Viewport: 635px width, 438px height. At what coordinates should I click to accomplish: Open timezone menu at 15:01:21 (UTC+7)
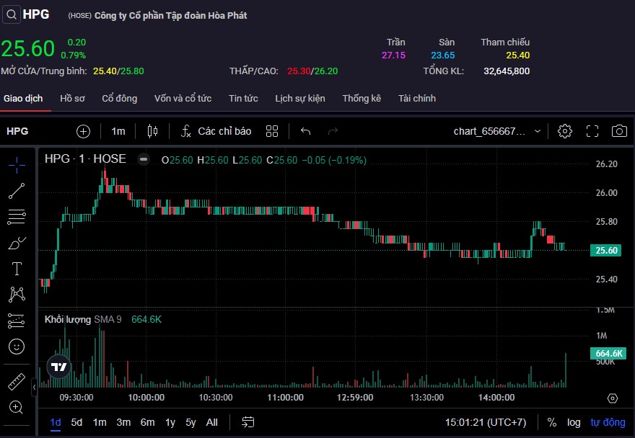486,422
